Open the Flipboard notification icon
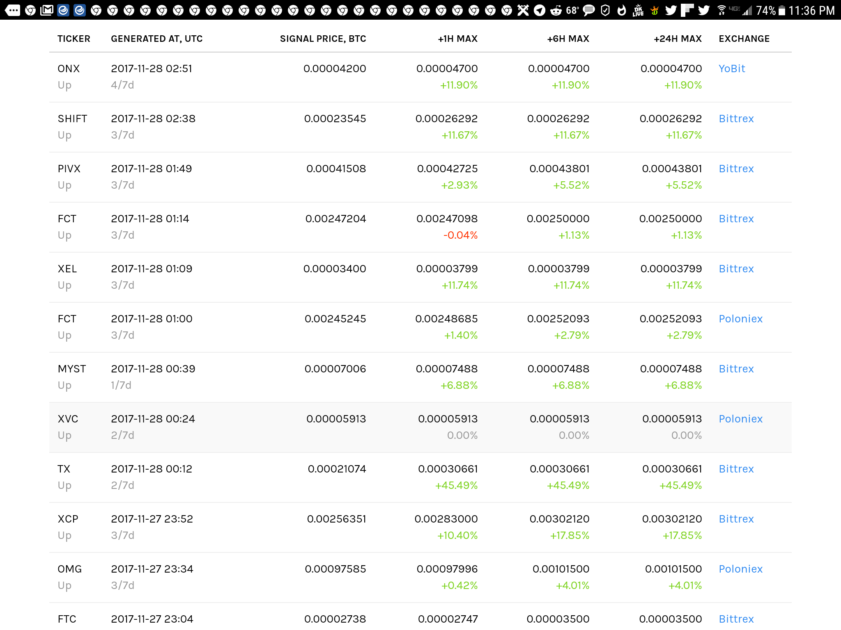The width and height of the screenshot is (841, 630). [x=687, y=10]
